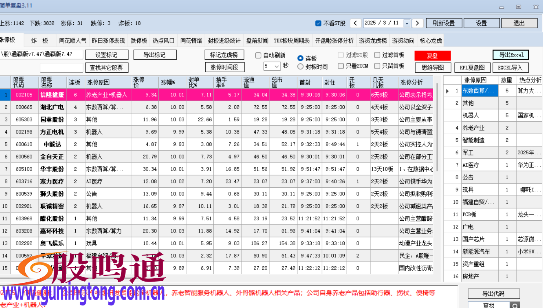Click the 导出代码 button
Image resolution: width=543 pixels, height=308 pixels.
494,293
